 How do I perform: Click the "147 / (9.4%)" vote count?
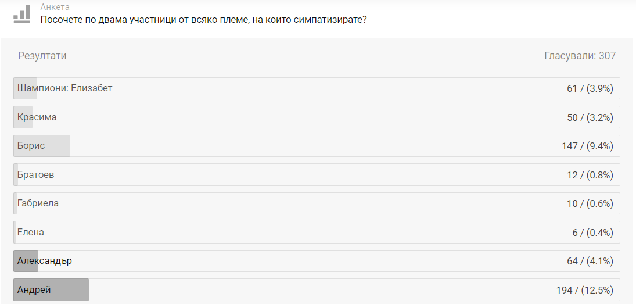[x=587, y=146]
